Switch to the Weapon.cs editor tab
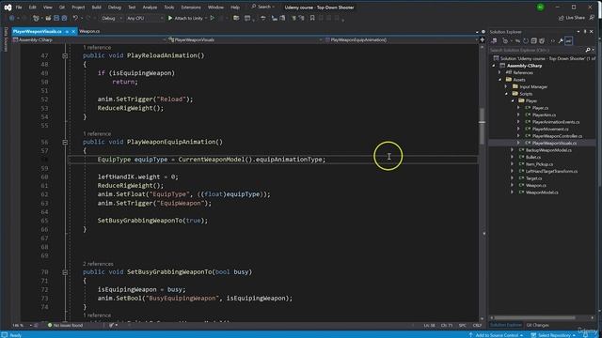602x338 pixels. (89, 31)
